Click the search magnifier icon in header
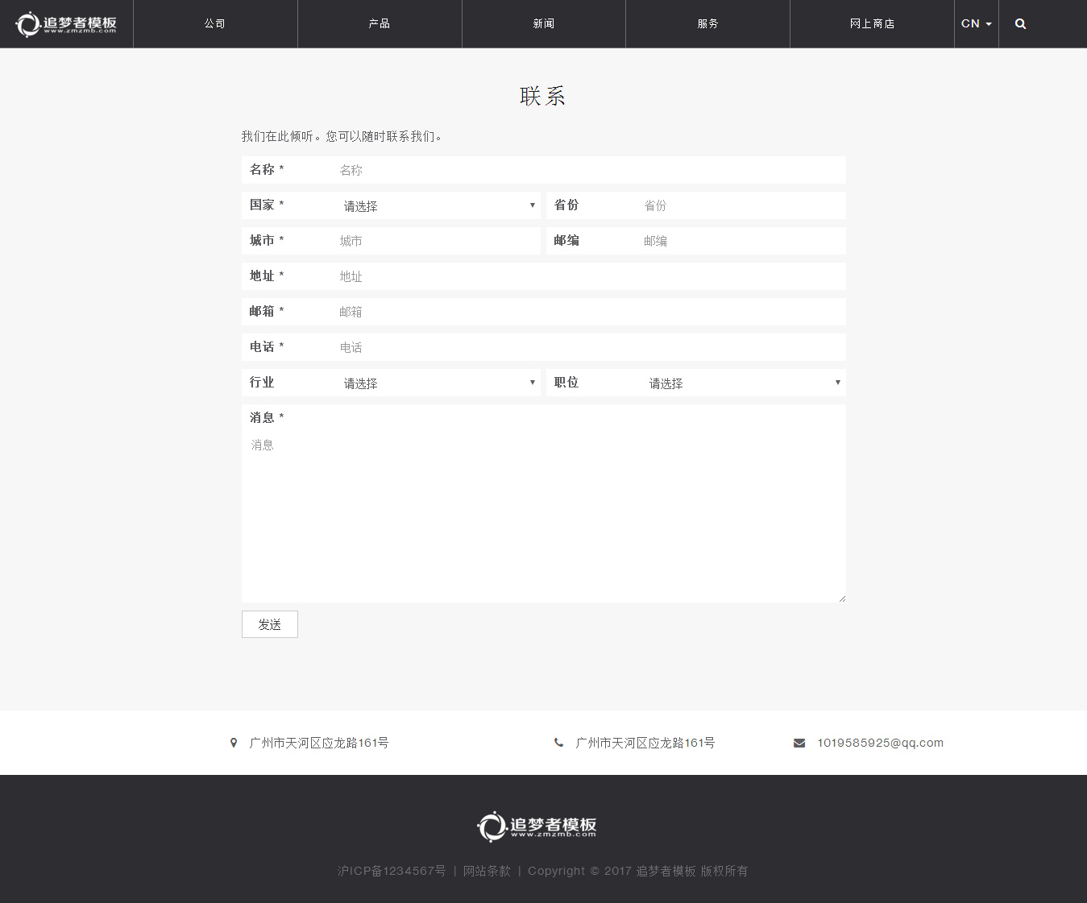This screenshot has height=903, width=1087. [1020, 24]
